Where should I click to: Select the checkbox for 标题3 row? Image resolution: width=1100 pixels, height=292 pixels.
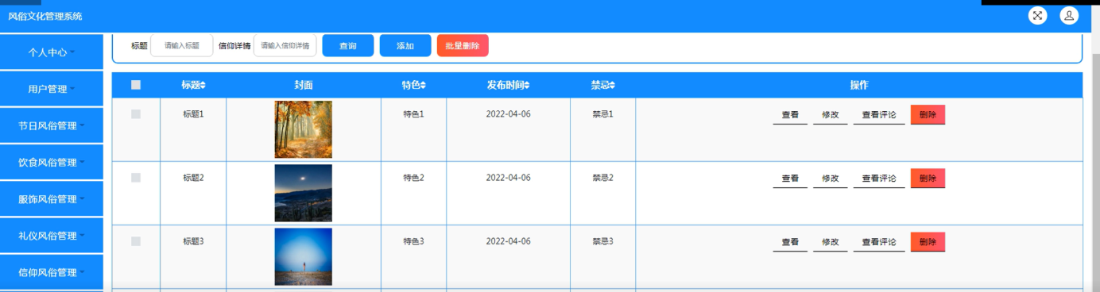point(136,241)
